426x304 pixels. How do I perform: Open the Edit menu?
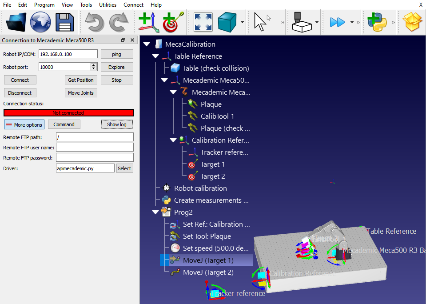click(23, 5)
